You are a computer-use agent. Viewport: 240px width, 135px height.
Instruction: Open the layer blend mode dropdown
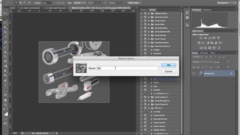(202, 62)
